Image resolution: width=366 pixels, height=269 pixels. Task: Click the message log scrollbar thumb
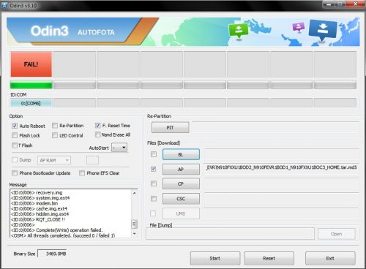tap(135, 224)
